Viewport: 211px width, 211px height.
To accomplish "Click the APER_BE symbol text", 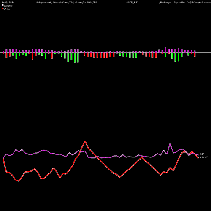I will 132,3.
